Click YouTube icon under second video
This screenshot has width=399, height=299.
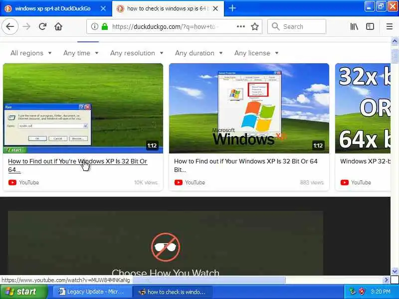pos(179,182)
